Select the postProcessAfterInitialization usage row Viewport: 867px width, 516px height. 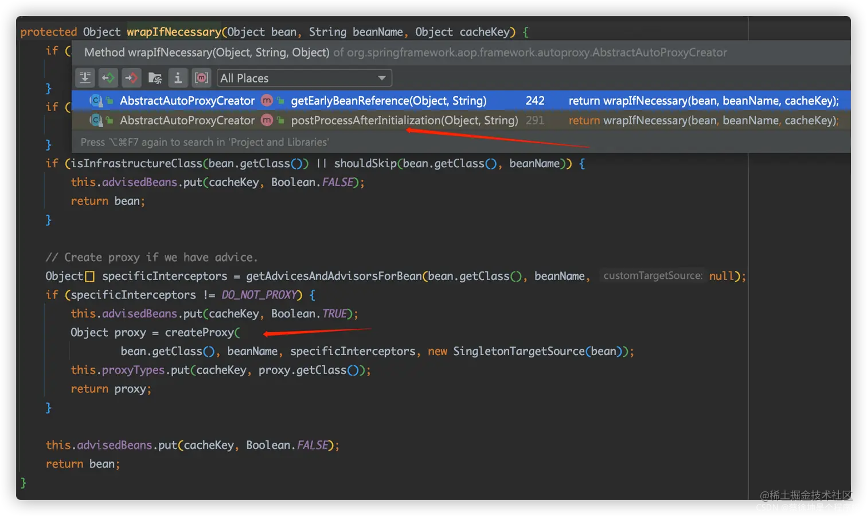461,120
